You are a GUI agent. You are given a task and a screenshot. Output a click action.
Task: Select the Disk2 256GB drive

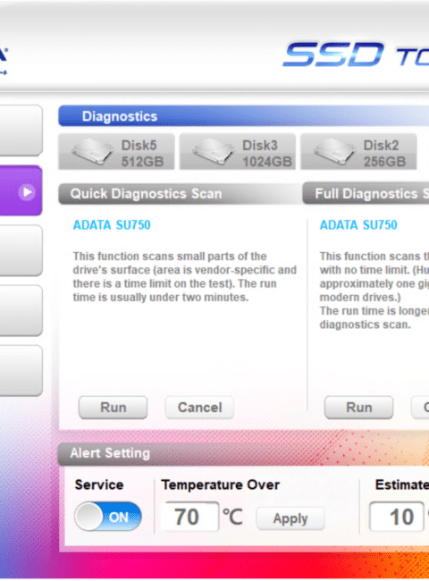click(x=358, y=152)
